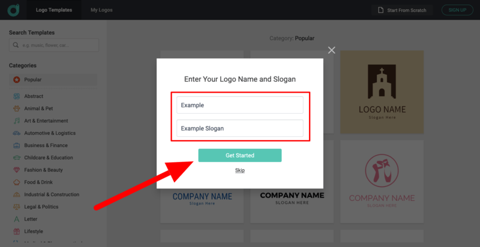Click Start From Scratch
Viewport: 480px width, 247px height.
tap(403, 10)
